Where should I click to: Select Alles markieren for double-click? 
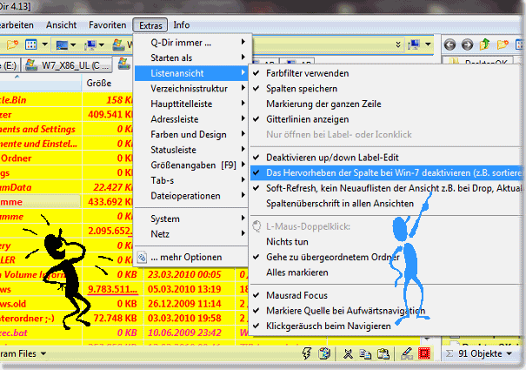tap(386, 272)
